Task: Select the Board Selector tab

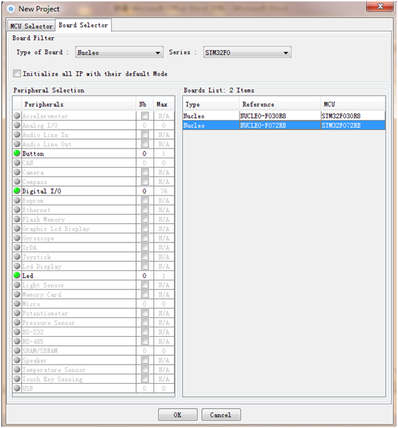Action: click(83, 25)
